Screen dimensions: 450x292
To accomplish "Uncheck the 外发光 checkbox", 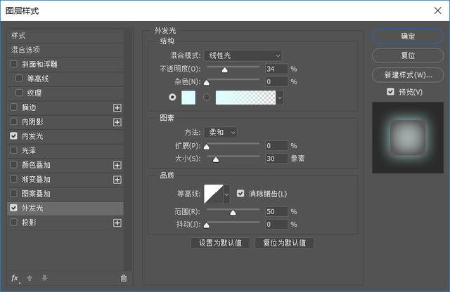I will tap(13, 208).
